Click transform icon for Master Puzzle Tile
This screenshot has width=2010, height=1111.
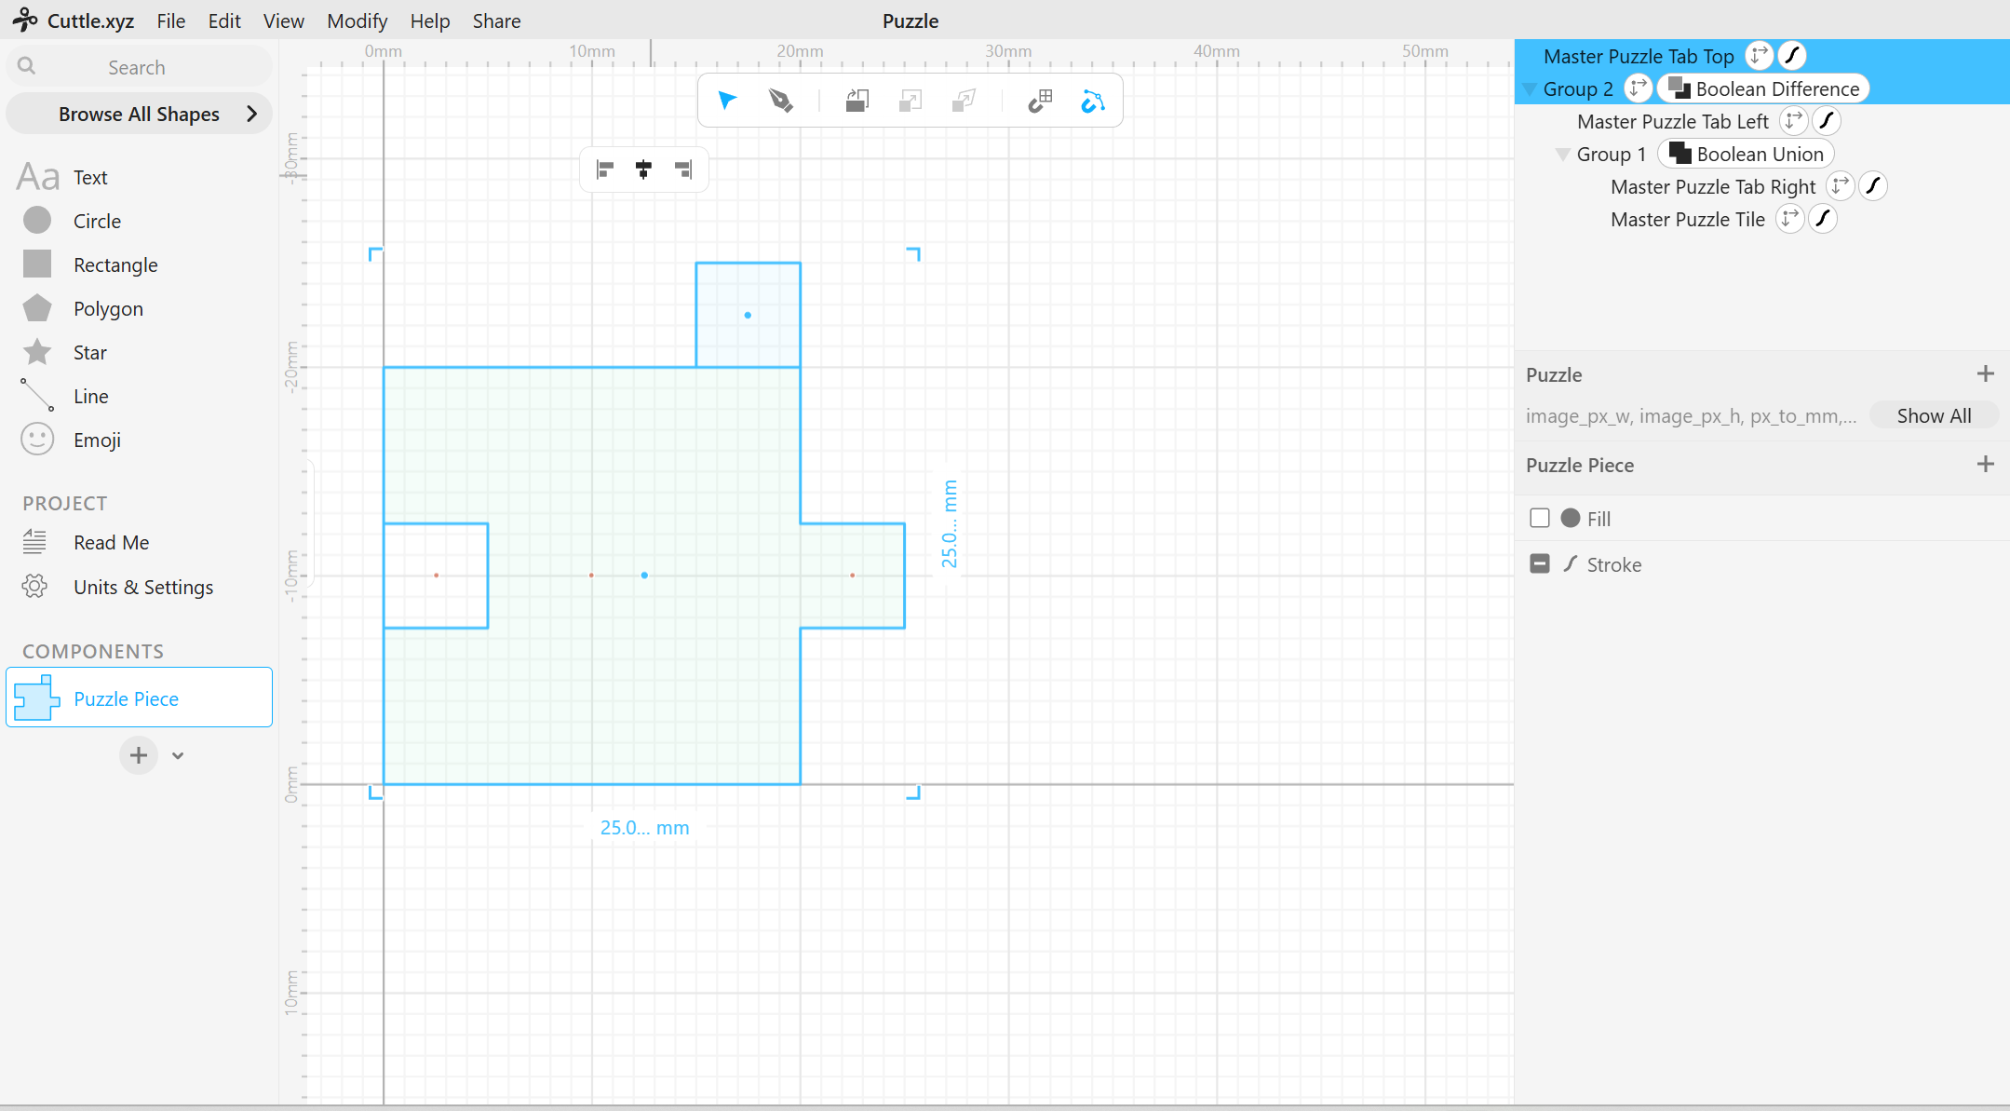point(1789,219)
